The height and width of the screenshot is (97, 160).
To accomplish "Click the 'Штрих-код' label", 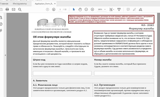I will coord(39,60).
